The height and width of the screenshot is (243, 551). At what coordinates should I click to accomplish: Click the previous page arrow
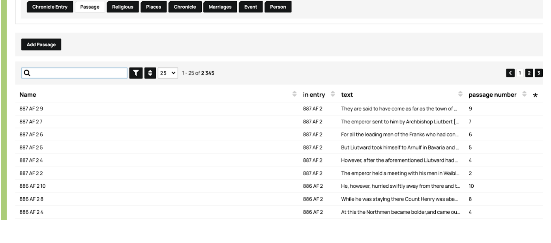(511, 73)
